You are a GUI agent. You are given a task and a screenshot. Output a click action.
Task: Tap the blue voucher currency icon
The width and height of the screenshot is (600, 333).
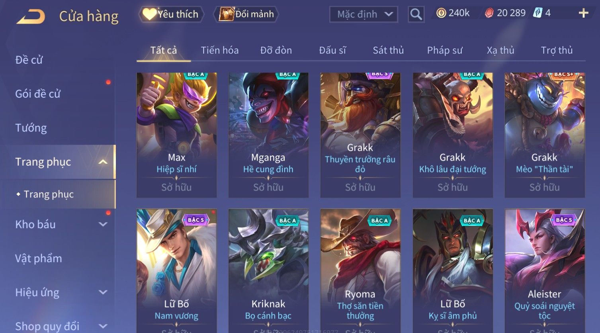pyautogui.click(x=537, y=13)
